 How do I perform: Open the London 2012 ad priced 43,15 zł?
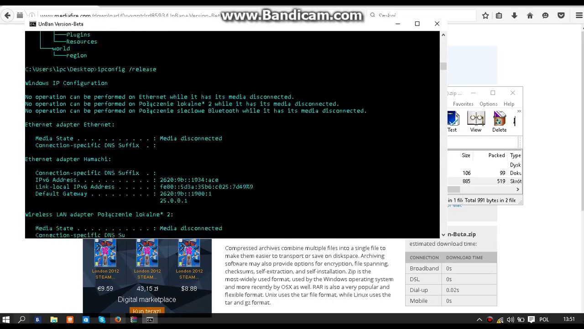click(x=147, y=265)
